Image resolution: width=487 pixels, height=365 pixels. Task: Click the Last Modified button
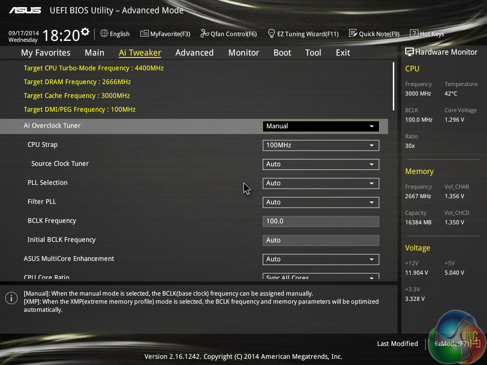coord(397,344)
